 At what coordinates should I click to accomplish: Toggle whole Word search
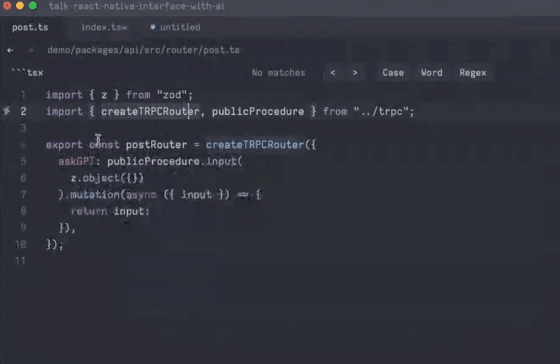point(431,73)
